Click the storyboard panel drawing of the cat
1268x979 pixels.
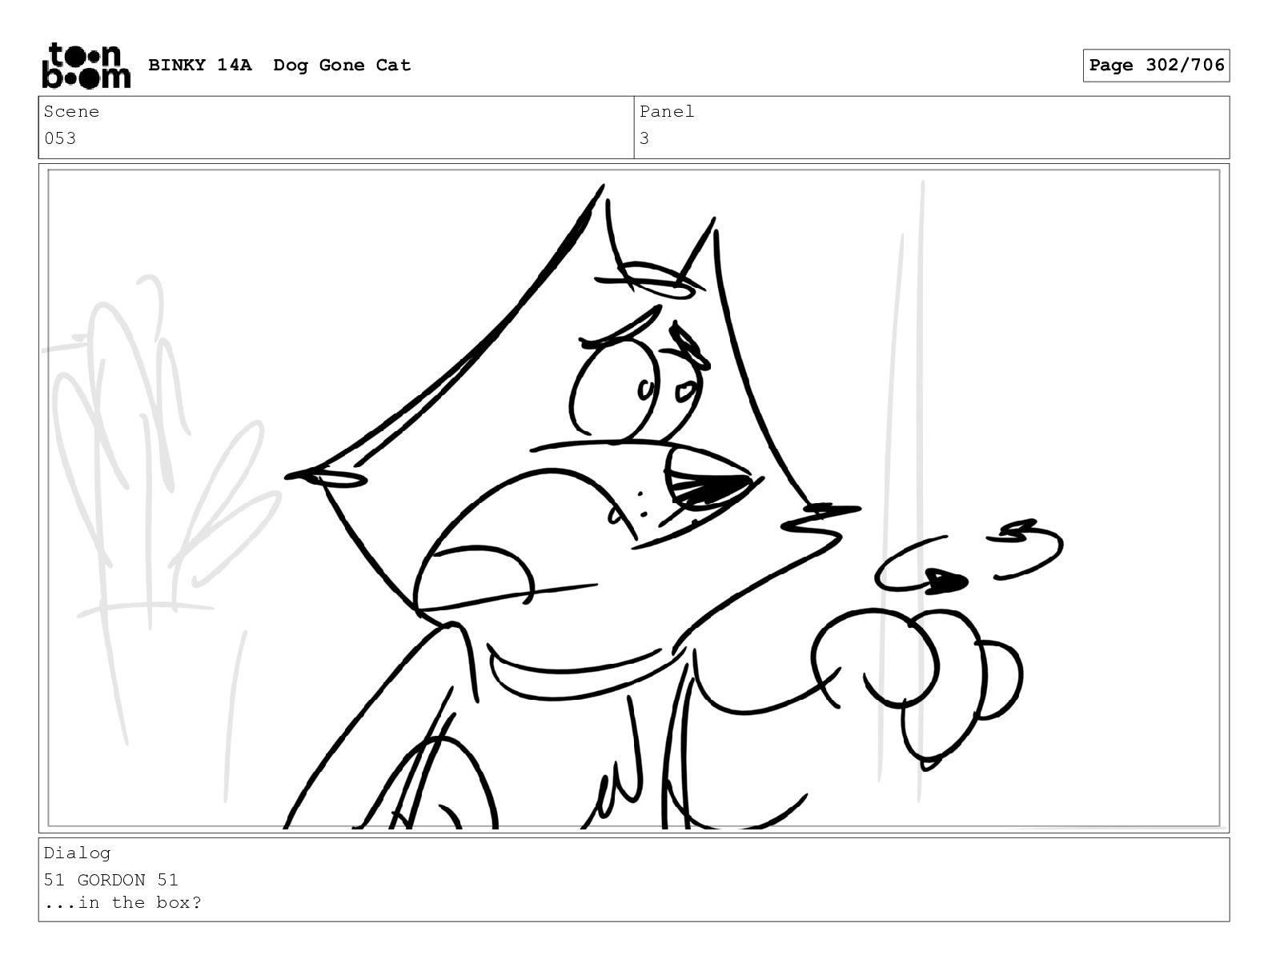click(634, 498)
